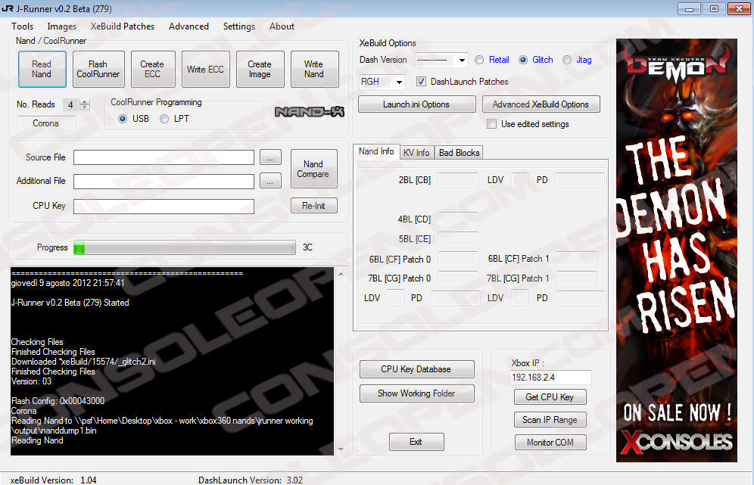Click the Write ECC button
This screenshot has height=485, width=754.
pos(205,69)
